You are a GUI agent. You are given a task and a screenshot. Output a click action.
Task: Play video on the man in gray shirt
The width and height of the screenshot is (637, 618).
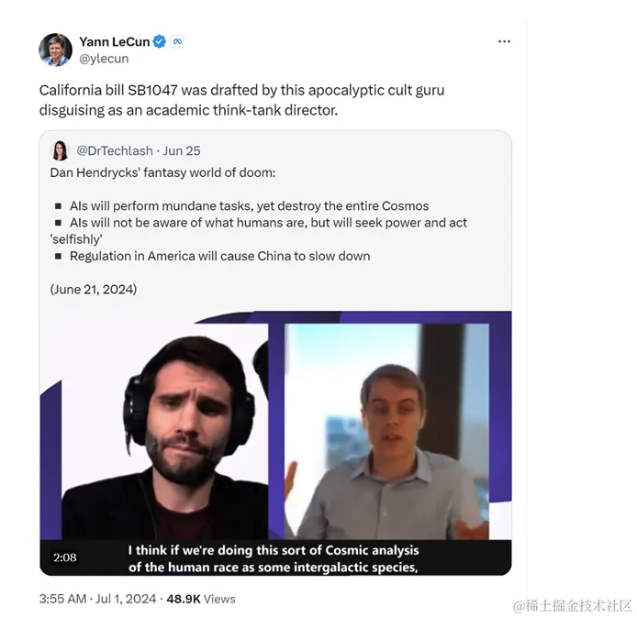(386, 431)
